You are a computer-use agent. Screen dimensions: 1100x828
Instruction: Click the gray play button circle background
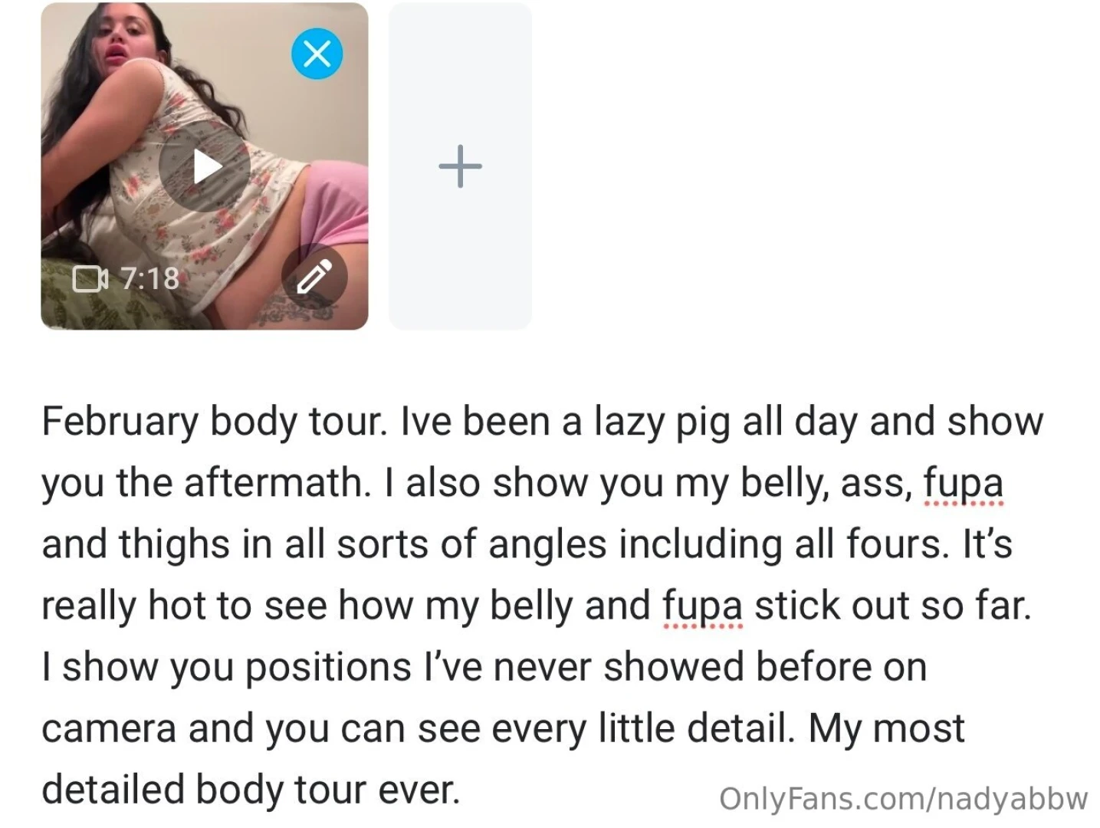coord(205,167)
